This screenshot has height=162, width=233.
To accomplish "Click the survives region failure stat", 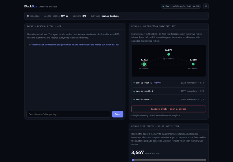I will point(105,16).
